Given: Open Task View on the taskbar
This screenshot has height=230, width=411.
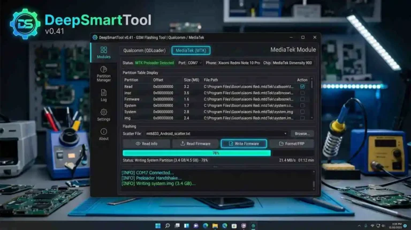Looking at the screenshot, I should (177, 226).
